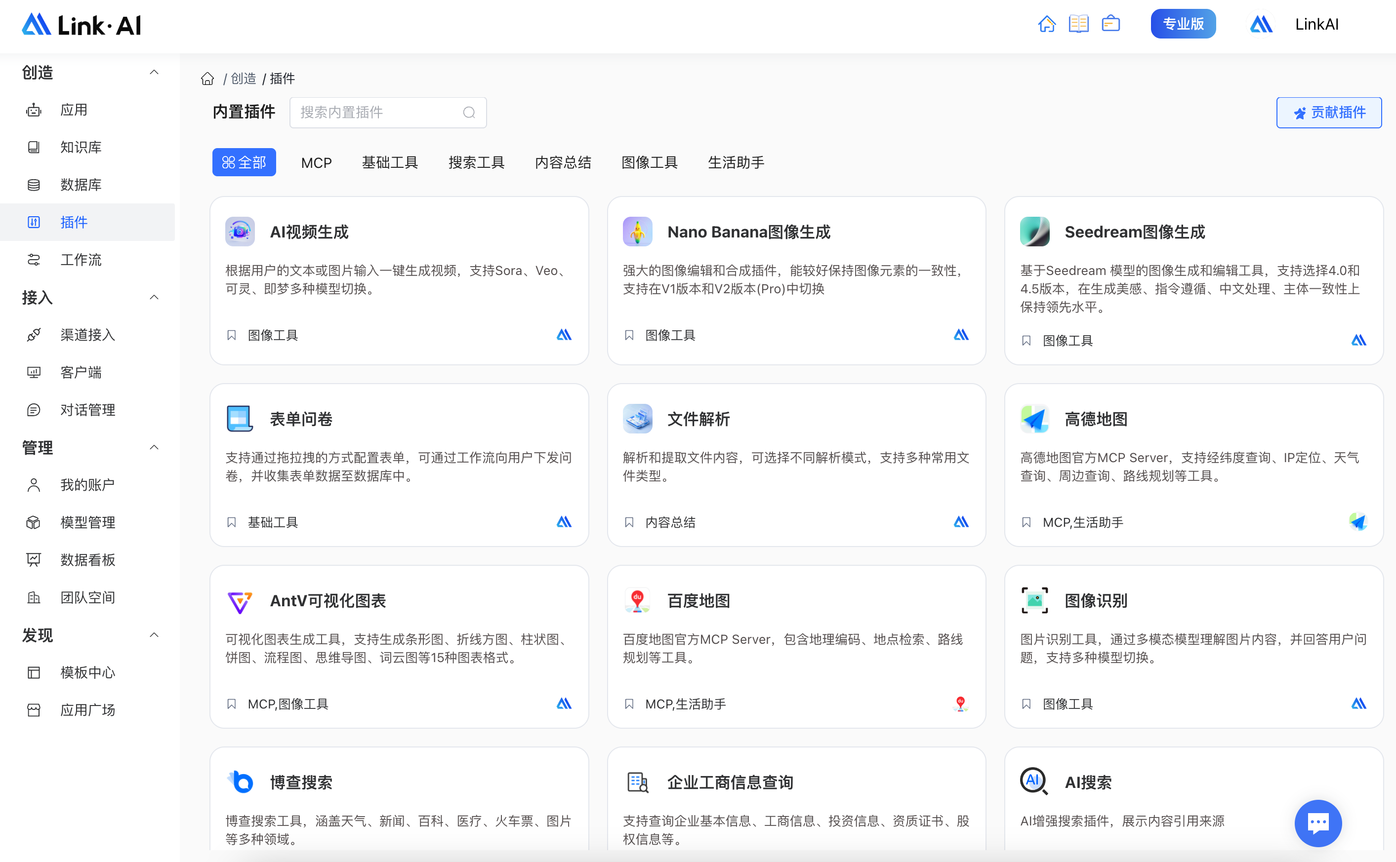Click the search magnifier icon
1396x862 pixels.
coord(469,112)
